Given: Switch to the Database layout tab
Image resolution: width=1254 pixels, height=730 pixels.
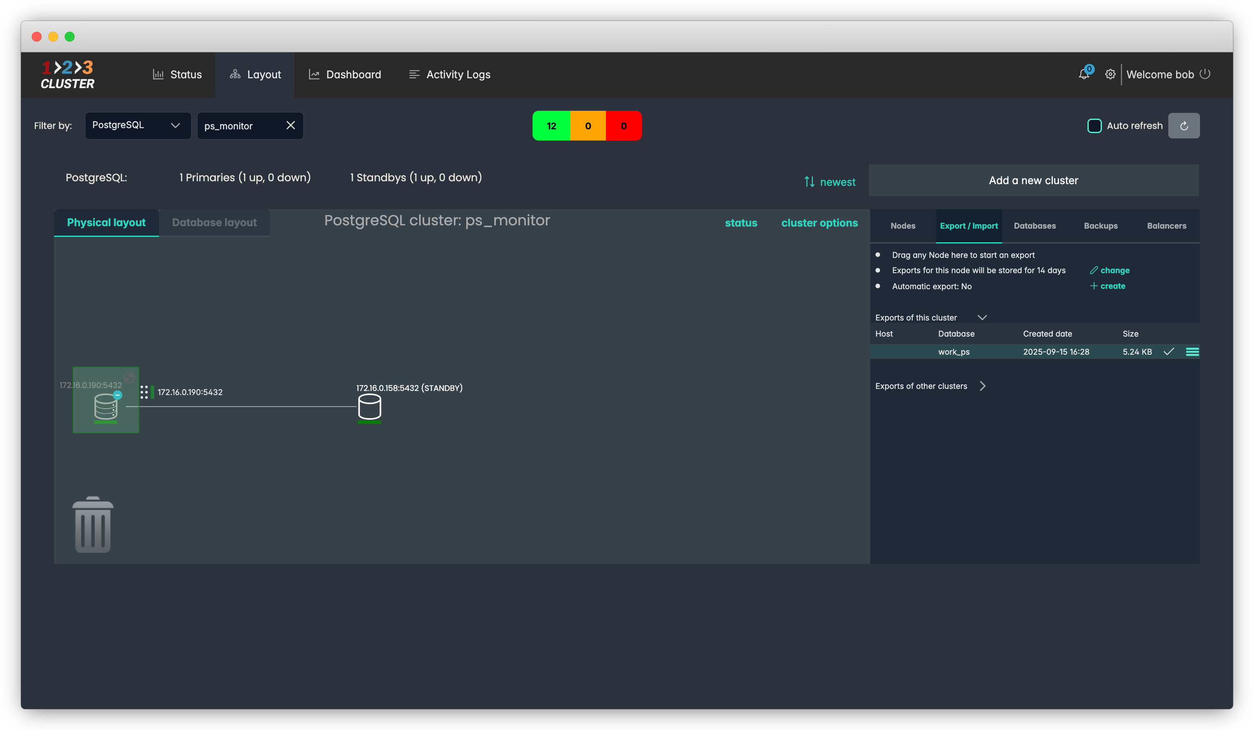Looking at the screenshot, I should coord(214,223).
